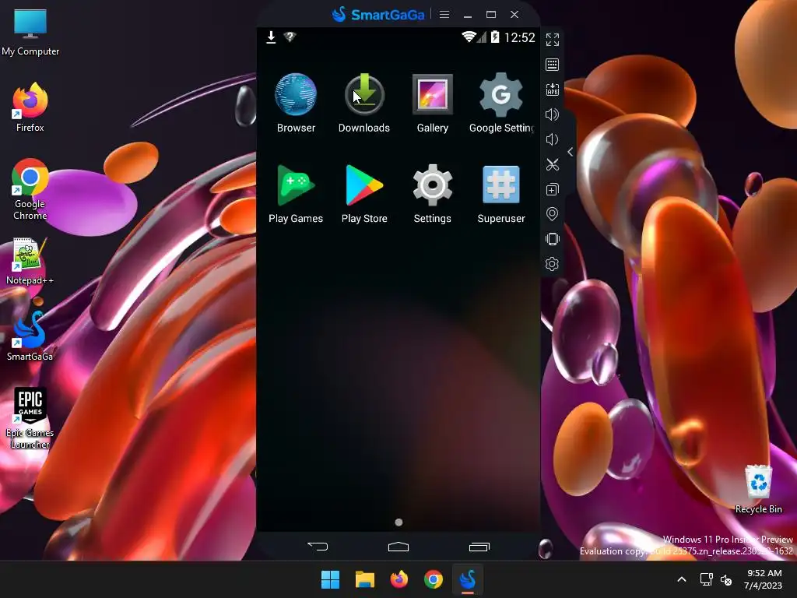The height and width of the screenshot is (598, 797).
Task: Tap the Android recent apps button
Action: tap(479, 547)
